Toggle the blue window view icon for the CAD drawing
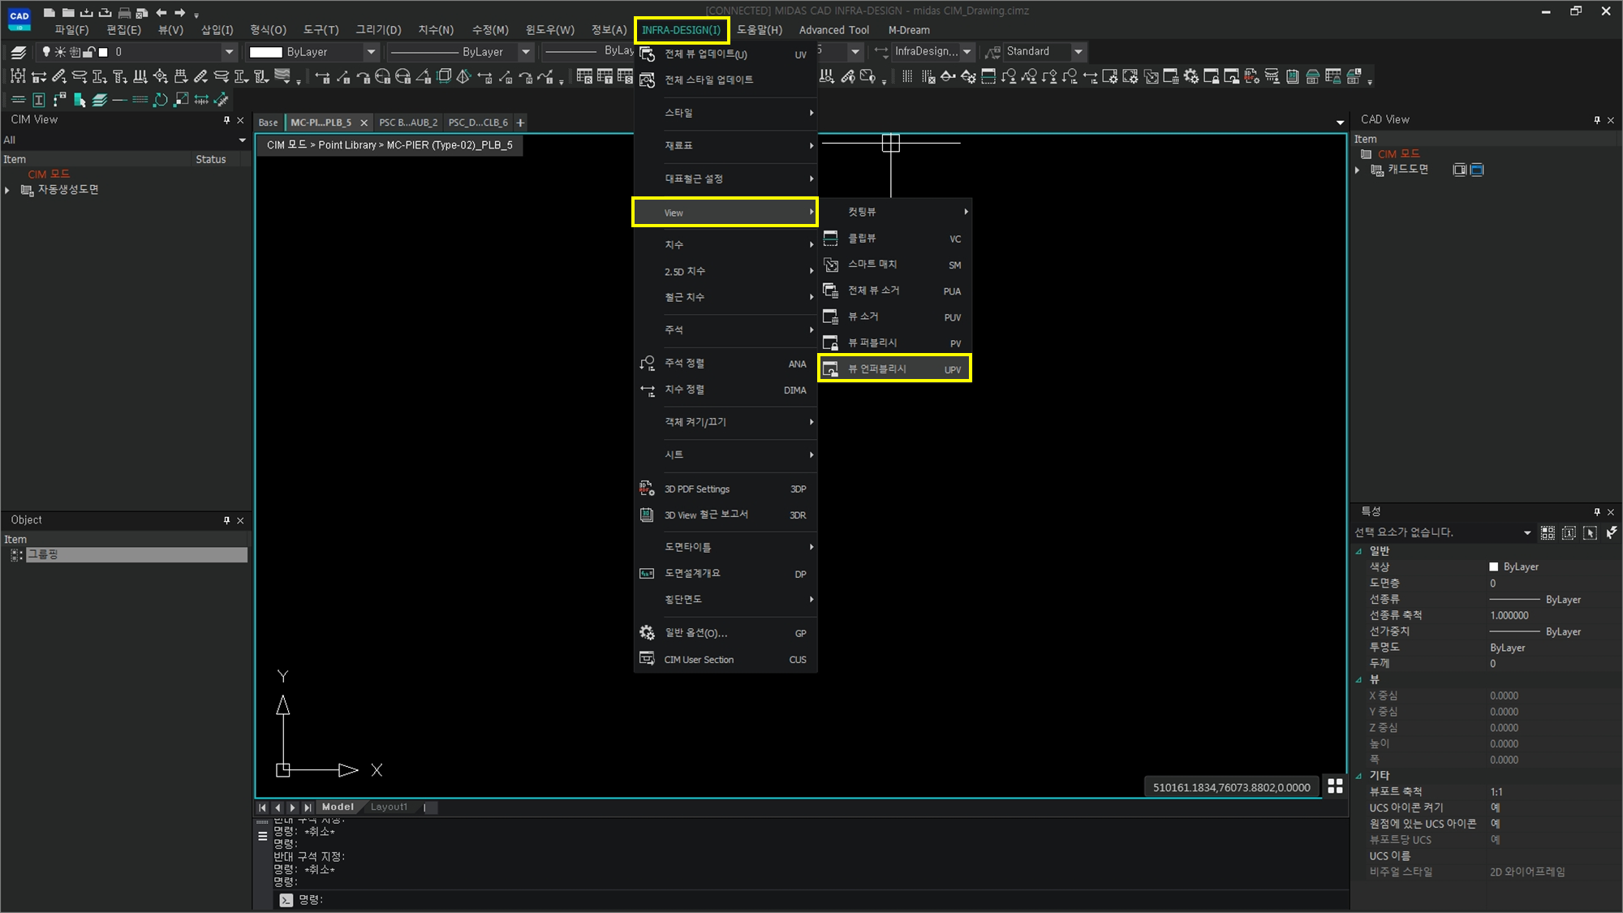 click(1477, 170)
